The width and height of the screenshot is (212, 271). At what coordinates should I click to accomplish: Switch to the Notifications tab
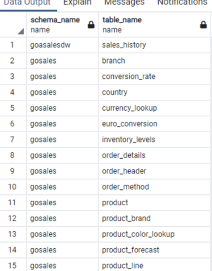(x=183, y=3)
